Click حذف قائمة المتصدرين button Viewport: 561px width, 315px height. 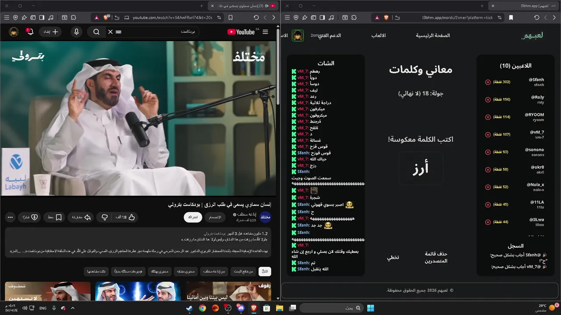436,257
